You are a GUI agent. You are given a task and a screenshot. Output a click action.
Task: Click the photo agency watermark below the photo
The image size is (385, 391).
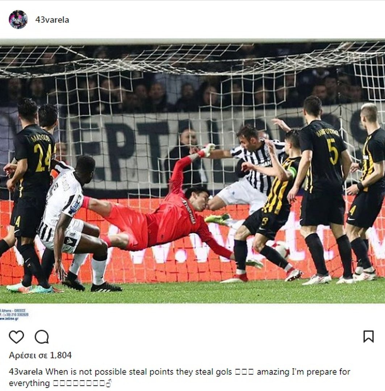point(14,315)
